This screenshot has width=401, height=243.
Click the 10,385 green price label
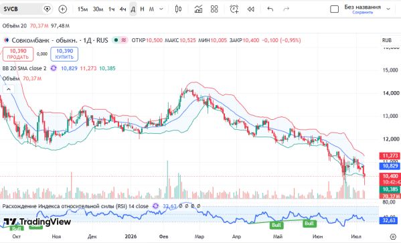pyautogui.click(x=390, y=189)
